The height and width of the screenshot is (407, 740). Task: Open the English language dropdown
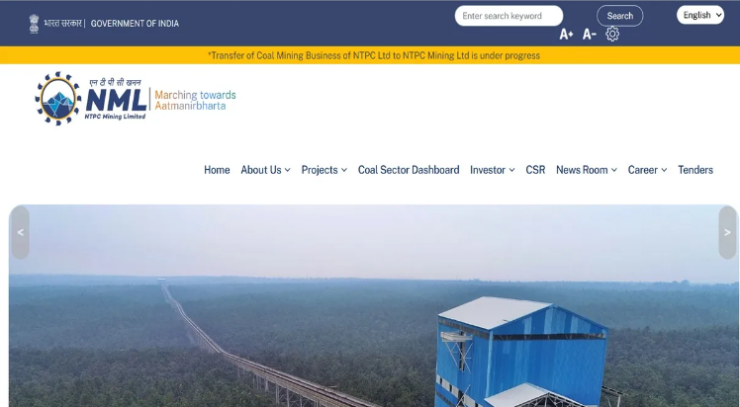tap(699, 15)
